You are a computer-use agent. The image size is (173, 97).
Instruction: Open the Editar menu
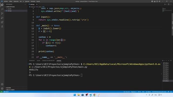pos(11,1)
